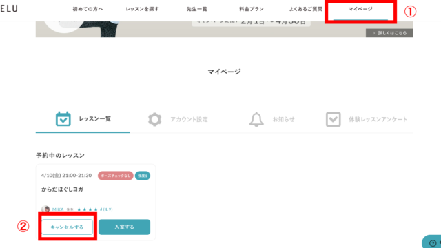Screen dimensions: 441x248
Task: Click teacher MIKA's avatar thumbnail
Action: [45, 209]
